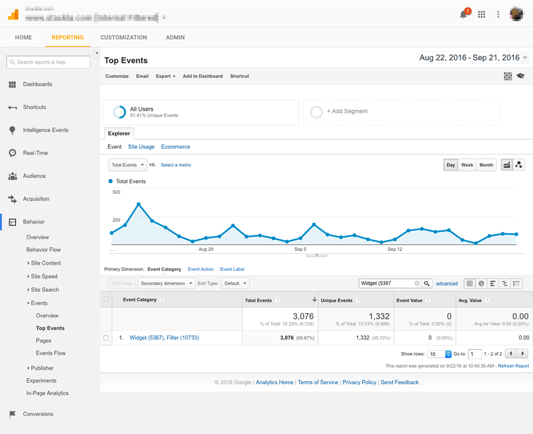Screen dimensions: 533x434
Task: Toggle the select-all checkbox in table header
Action: (x=106, y=299)
